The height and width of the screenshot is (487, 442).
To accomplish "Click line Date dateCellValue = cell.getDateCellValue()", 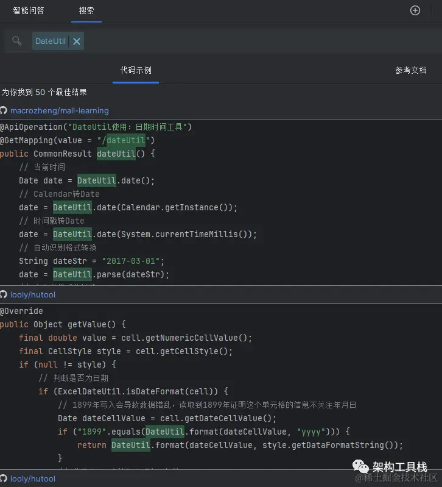I will (167, 418).
